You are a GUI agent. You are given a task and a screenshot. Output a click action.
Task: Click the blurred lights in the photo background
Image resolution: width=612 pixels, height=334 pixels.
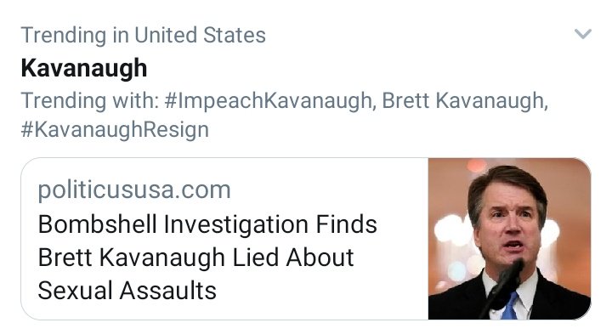(x=450, y=230)
